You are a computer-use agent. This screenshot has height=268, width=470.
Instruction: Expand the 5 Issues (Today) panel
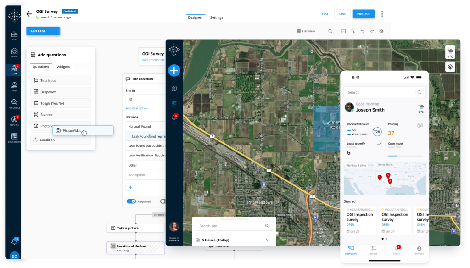[x=268, y=240]
